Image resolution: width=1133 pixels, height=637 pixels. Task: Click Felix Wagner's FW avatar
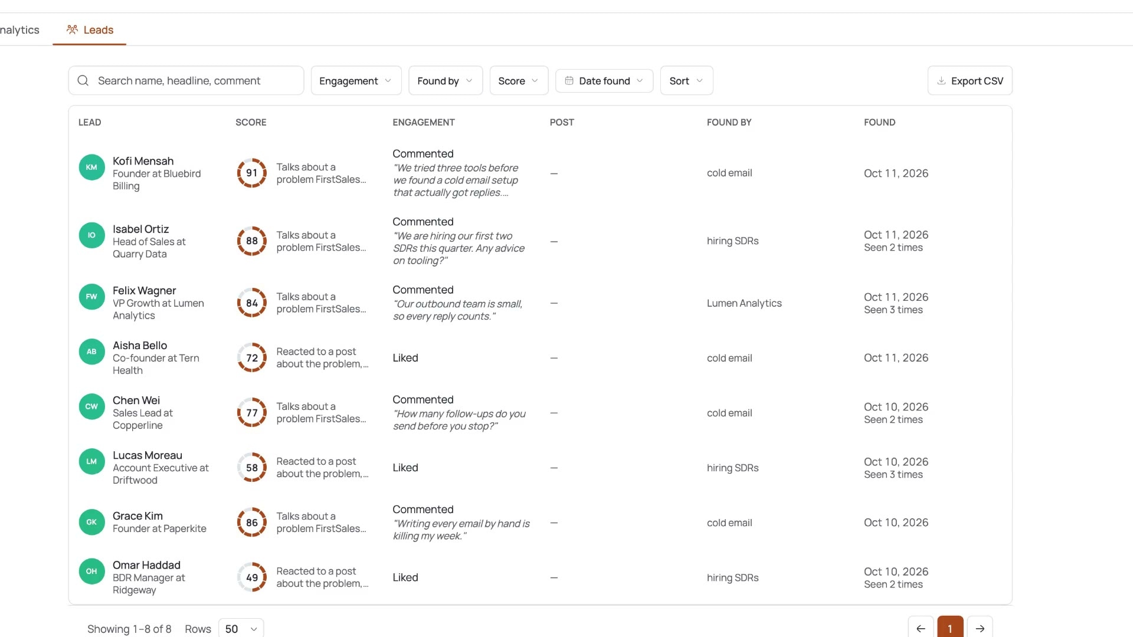(91, 297)
